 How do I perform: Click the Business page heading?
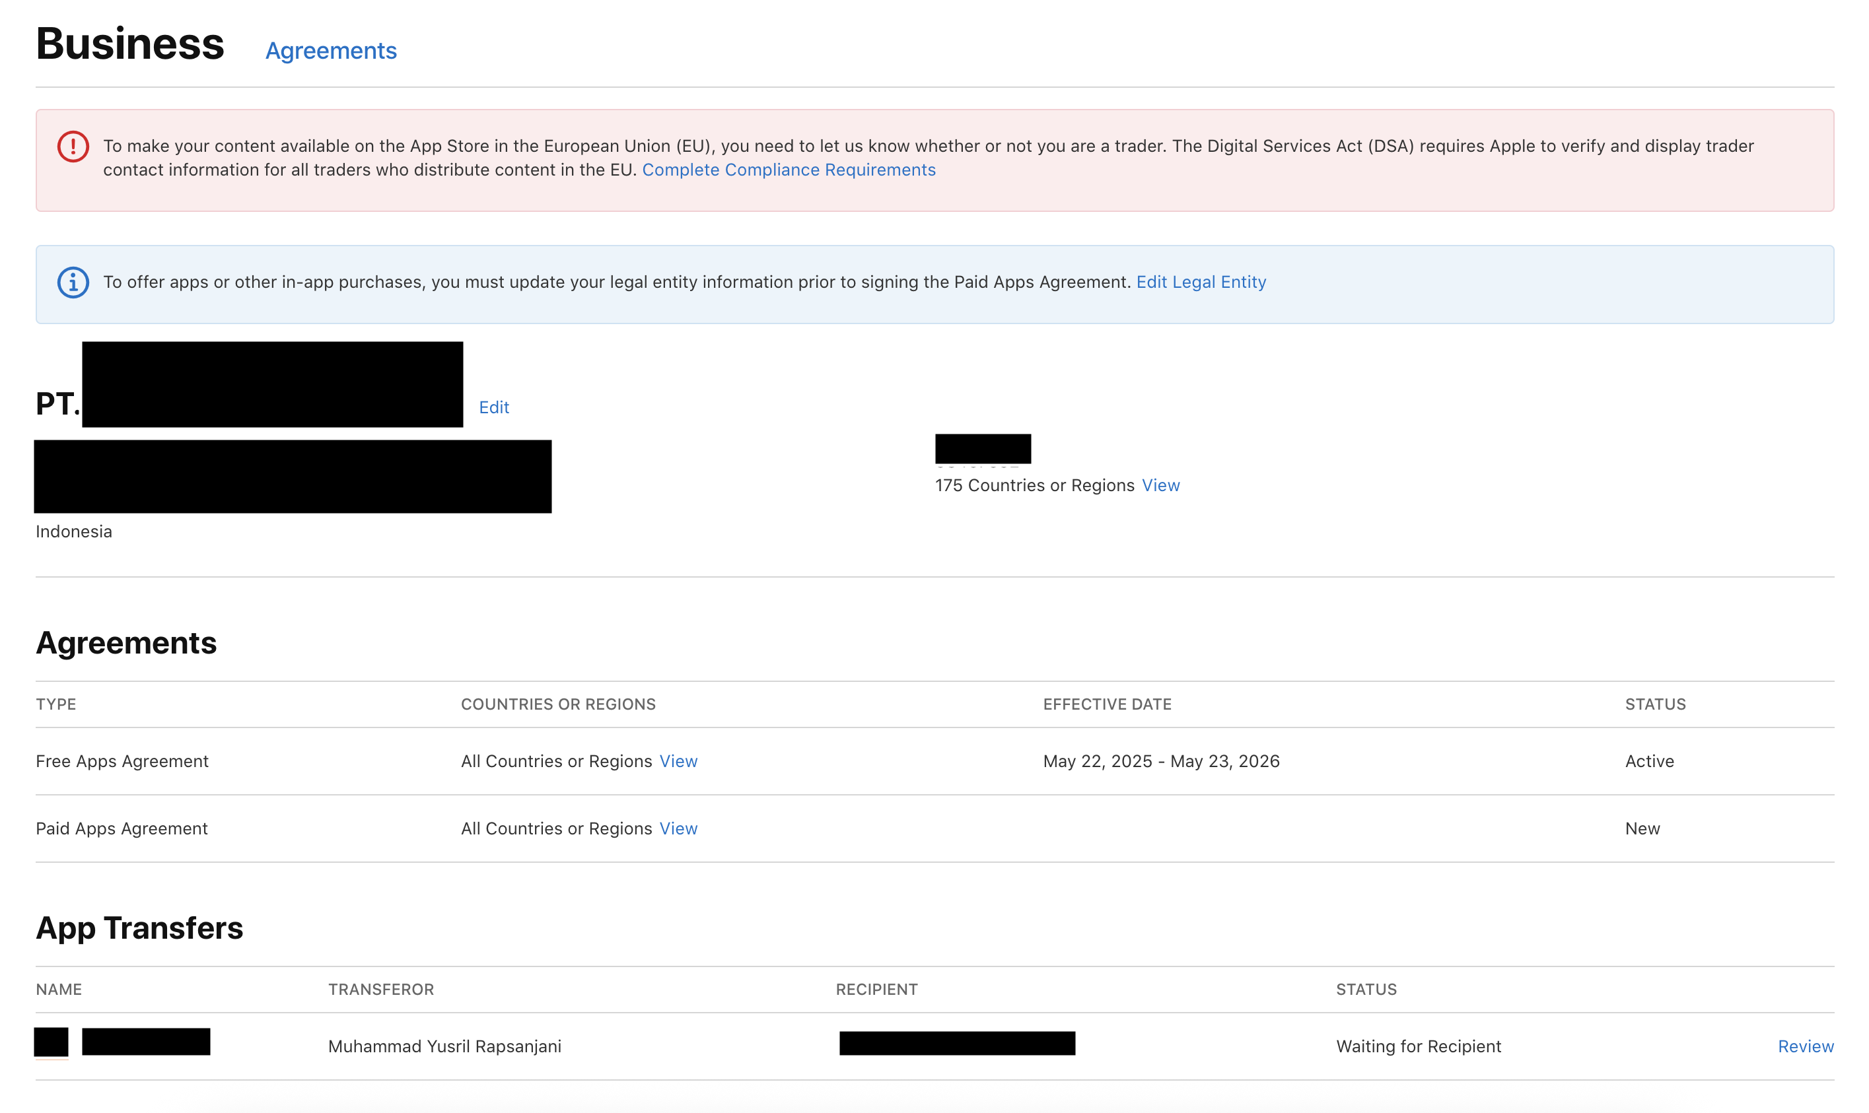[x=130, y=44]
